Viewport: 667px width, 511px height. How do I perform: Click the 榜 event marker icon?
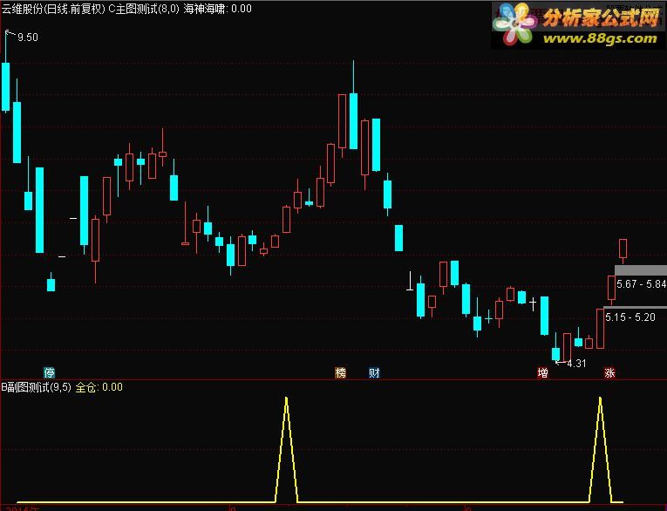click(341, 373)
